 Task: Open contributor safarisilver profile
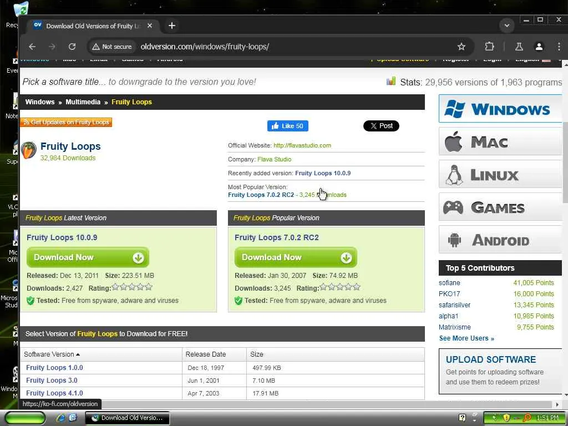454,305
